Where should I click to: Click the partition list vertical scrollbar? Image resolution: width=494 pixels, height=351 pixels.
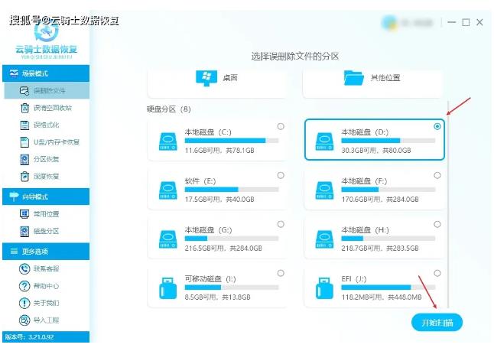[448, 191]
